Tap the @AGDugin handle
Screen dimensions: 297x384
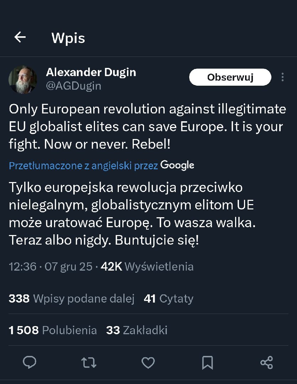[x=74, y=86]
